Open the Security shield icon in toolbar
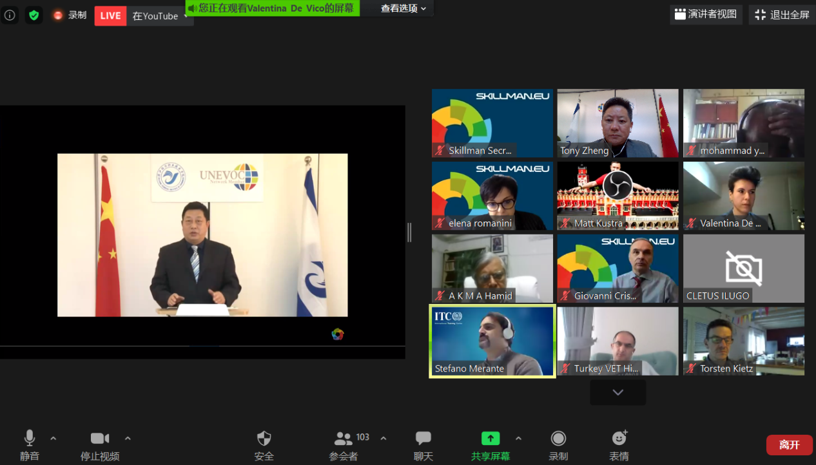 click(x=264, y=439)
